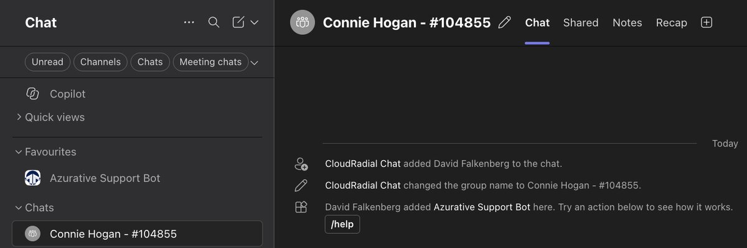This screenshot has height=248, width=747.
Task: Switch to the Chat tab
Action: click(x=537, y=22)
